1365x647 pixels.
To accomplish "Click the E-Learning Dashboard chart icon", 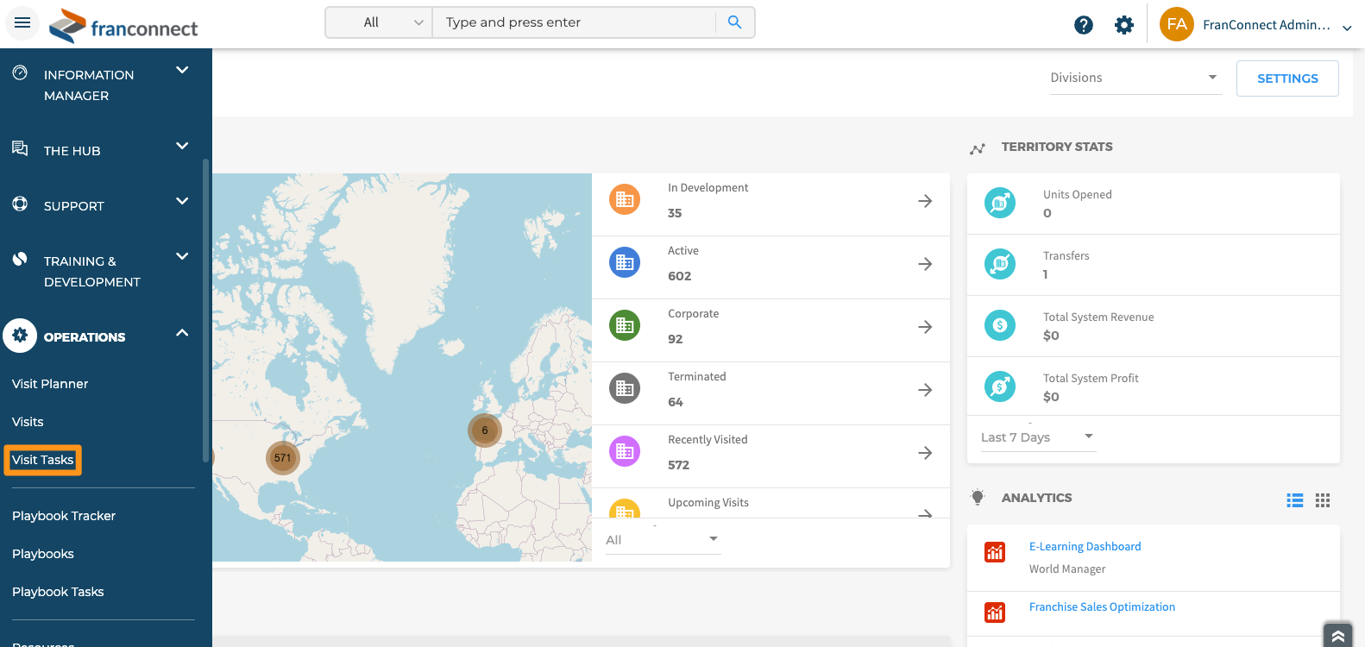I will click(x=995, y=552).
